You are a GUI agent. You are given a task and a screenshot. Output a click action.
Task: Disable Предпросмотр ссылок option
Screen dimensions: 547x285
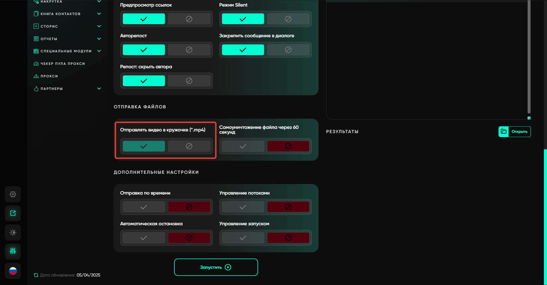189,19
